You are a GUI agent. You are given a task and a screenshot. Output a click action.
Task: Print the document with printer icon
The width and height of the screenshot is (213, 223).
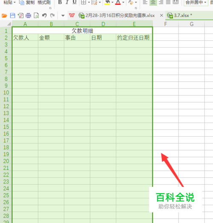tap(29, 15)
